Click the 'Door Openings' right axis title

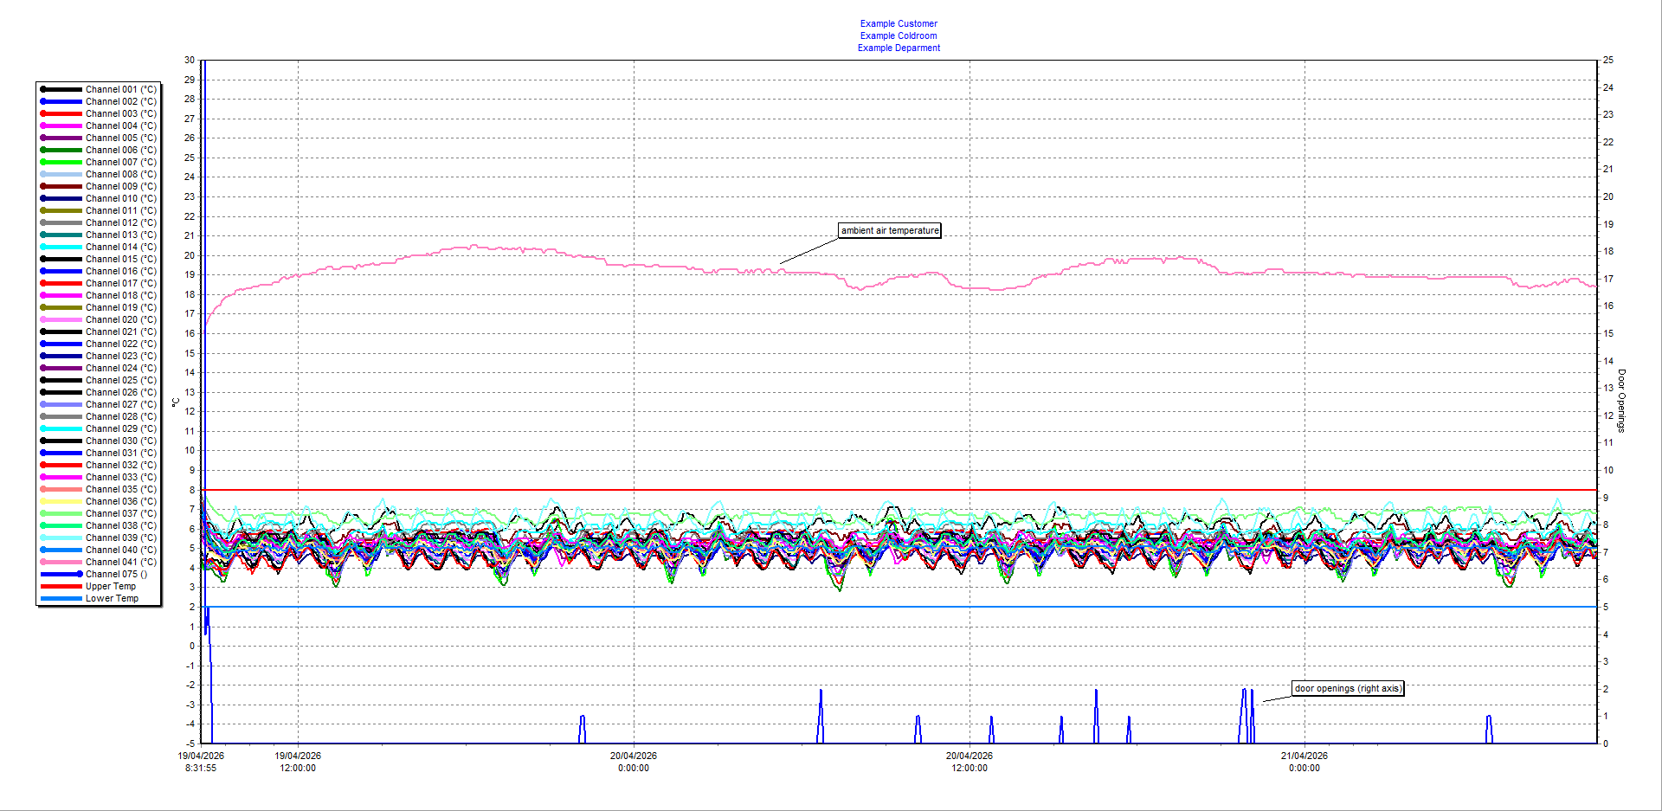(x=1621, y=401)
